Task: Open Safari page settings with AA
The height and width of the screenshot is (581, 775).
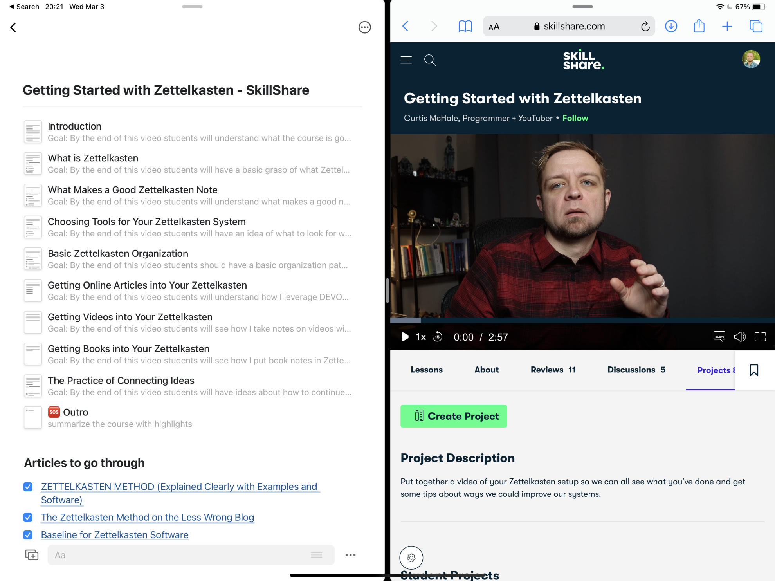Action: pos(494,26)
